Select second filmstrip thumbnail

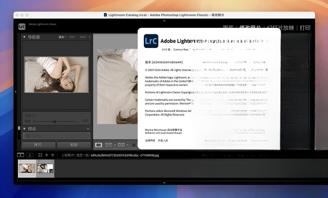tap(45, 169)
